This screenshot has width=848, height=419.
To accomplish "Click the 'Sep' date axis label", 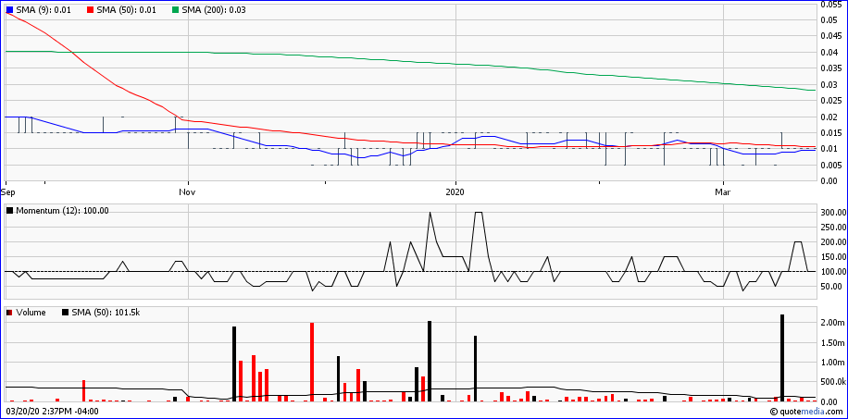I will click(8, 192).
